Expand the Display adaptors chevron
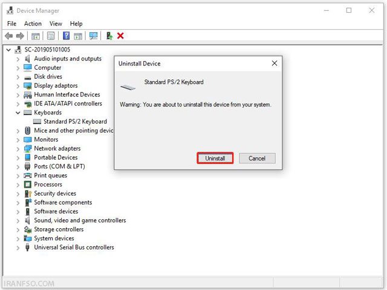The width and height of the screenshot is (387, 290). click(x=18, y=86)
